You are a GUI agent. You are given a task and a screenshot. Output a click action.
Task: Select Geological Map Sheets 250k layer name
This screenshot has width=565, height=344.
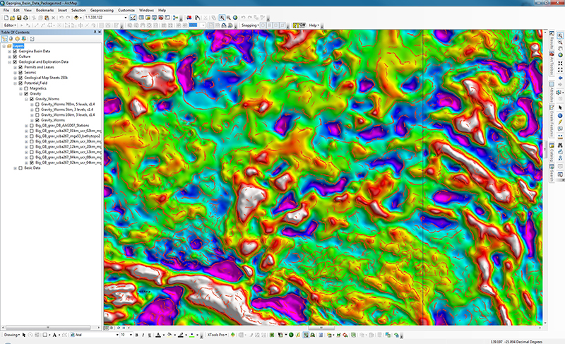click(45, 77)
